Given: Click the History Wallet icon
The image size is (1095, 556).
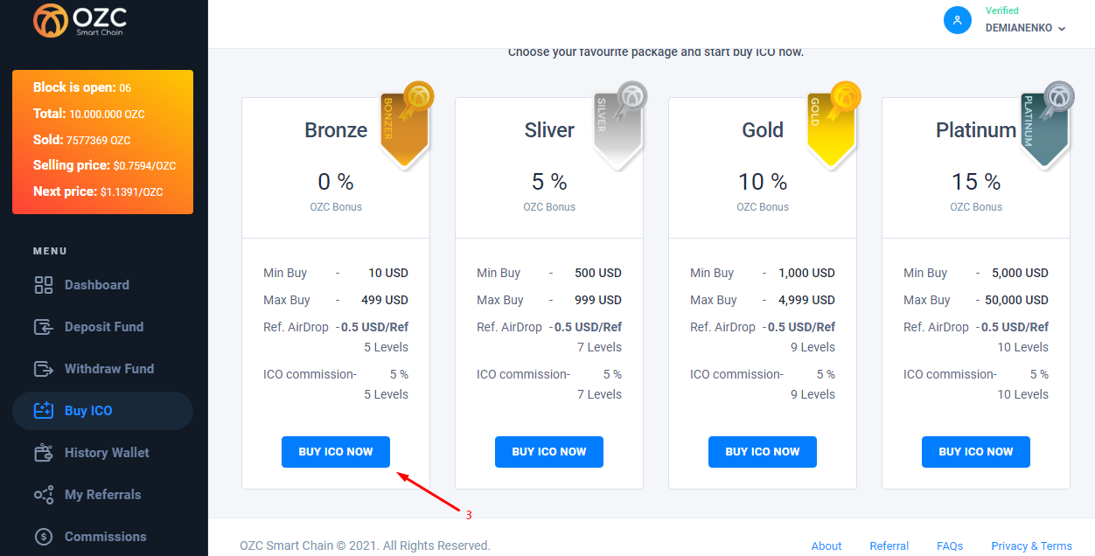Looking at the screenshot, I should tap(44, 453).
